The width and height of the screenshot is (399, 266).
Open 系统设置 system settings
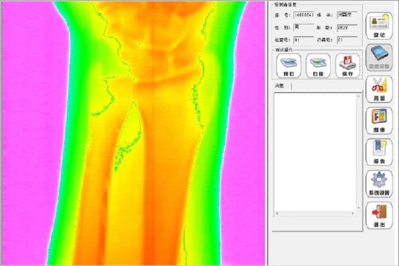(x=379, y=184)
